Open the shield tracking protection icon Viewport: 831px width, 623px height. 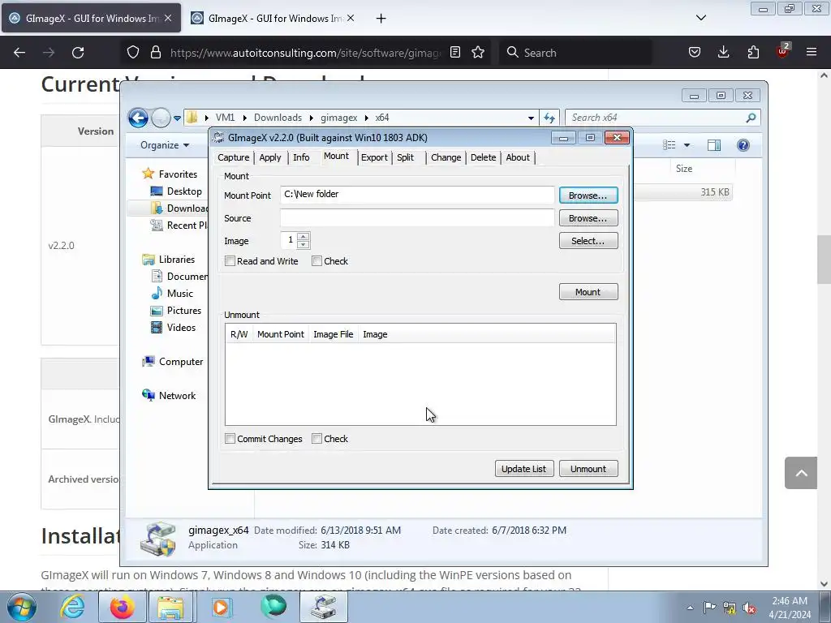[x=133, y=53]
